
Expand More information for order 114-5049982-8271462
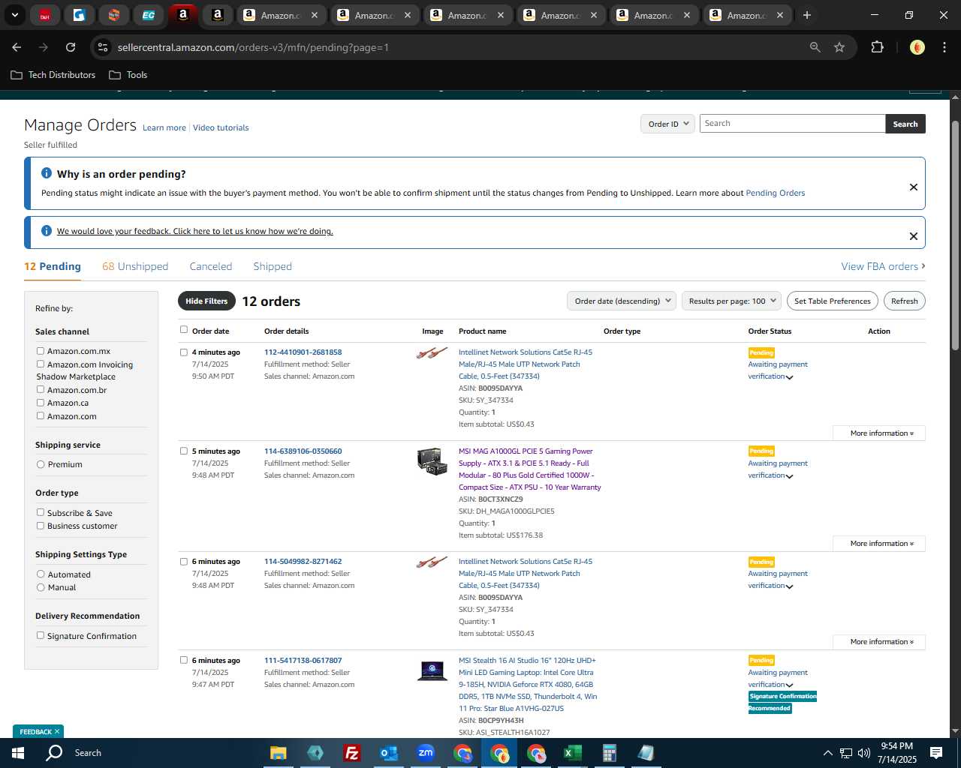tap(878, 641)
